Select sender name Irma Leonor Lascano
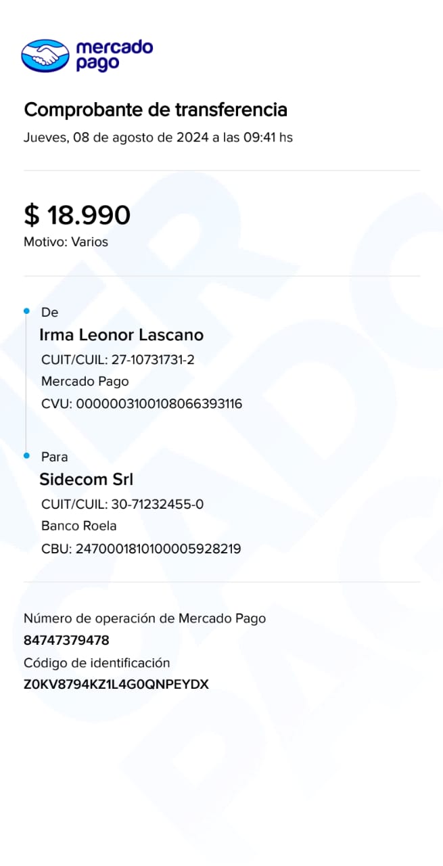 (122, 335)
